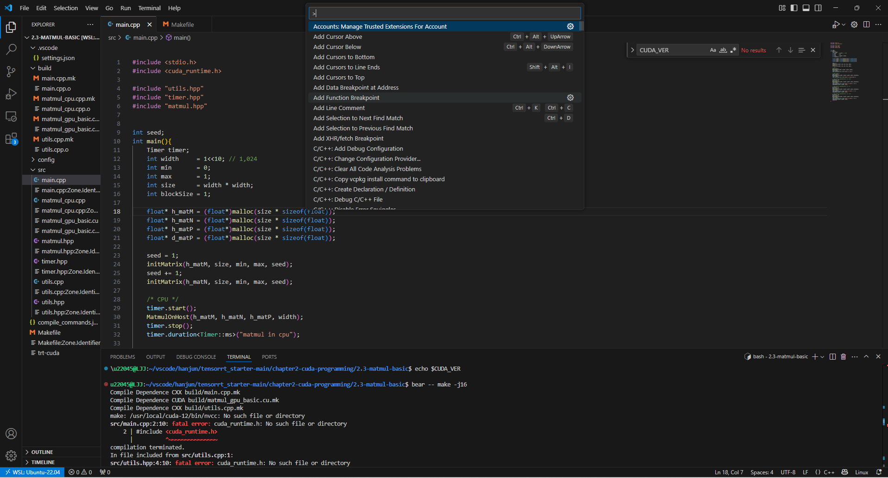Open the Selection menu

(x=66, y=8)
